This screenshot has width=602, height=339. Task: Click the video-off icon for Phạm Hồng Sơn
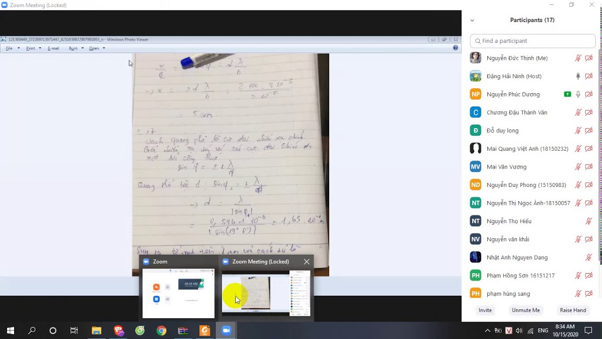pos(588,275)
